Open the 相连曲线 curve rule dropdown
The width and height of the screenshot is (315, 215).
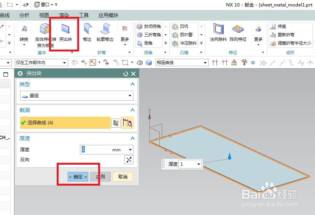182,63
